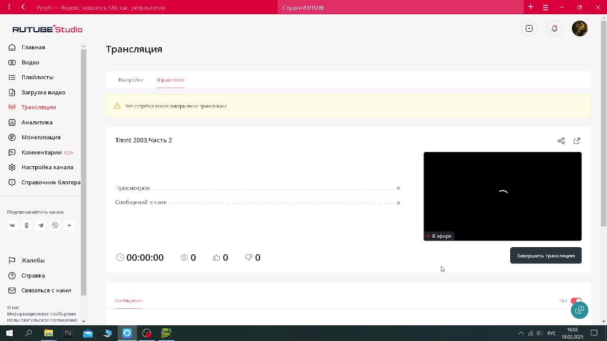Open Windows taskbar search

point(28,333)
